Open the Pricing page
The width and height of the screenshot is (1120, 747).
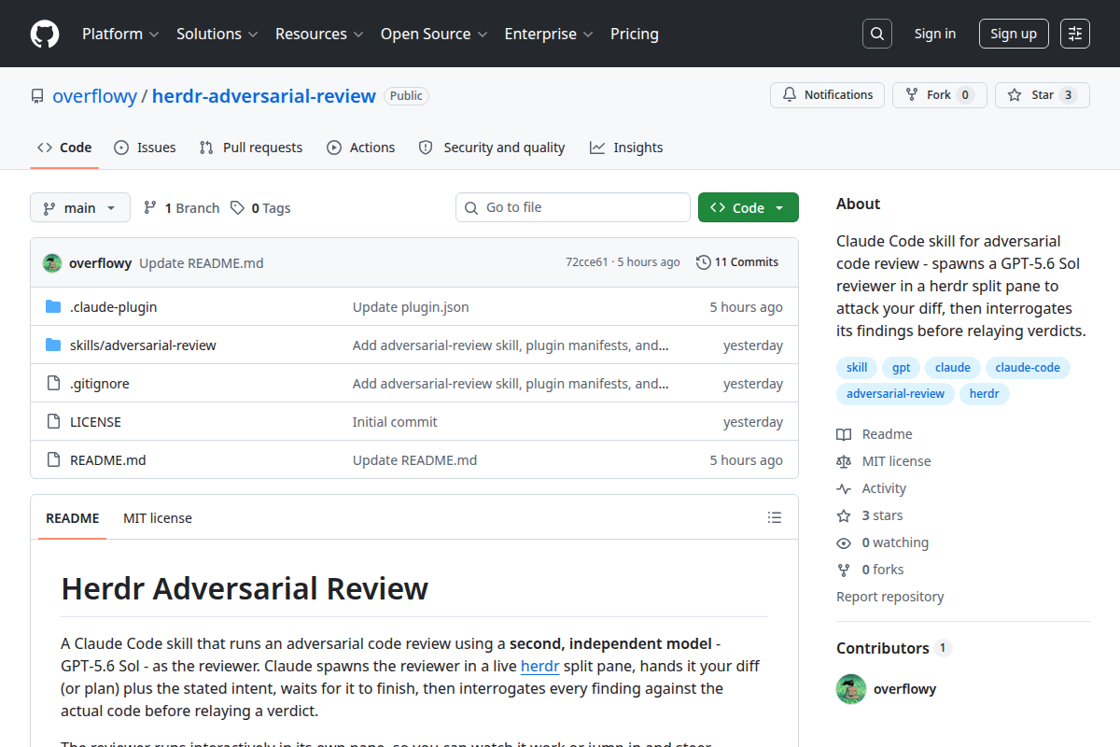tap(635, 34)
